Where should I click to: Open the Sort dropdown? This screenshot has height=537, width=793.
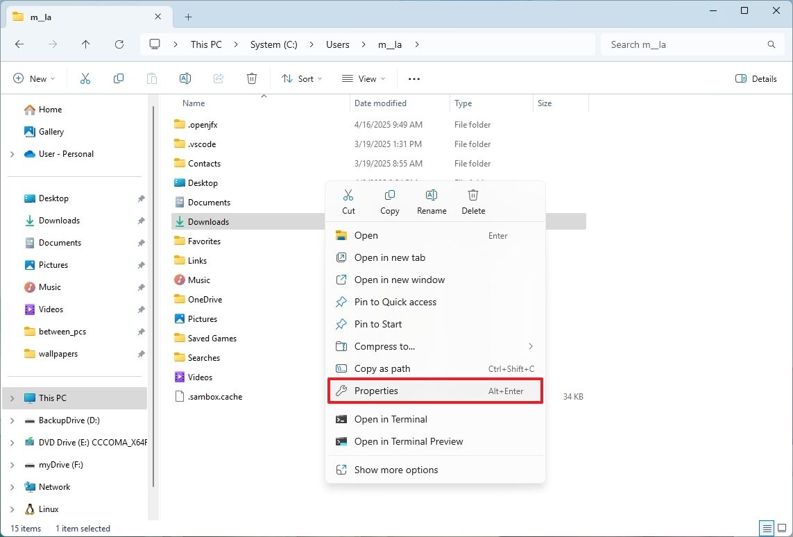301,78
